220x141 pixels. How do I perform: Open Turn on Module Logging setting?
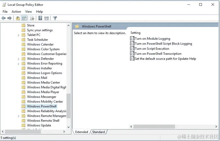click(152, 39)
